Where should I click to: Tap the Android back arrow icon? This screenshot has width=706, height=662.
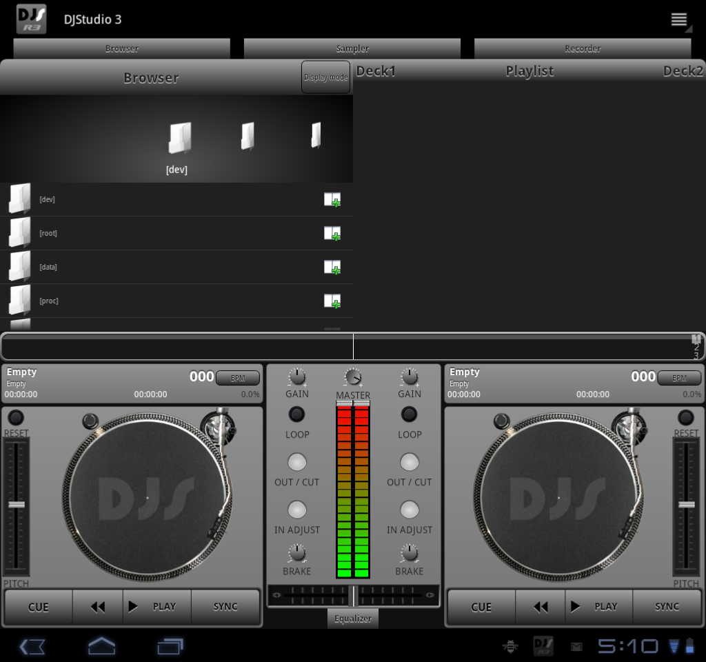coord(32,646)
